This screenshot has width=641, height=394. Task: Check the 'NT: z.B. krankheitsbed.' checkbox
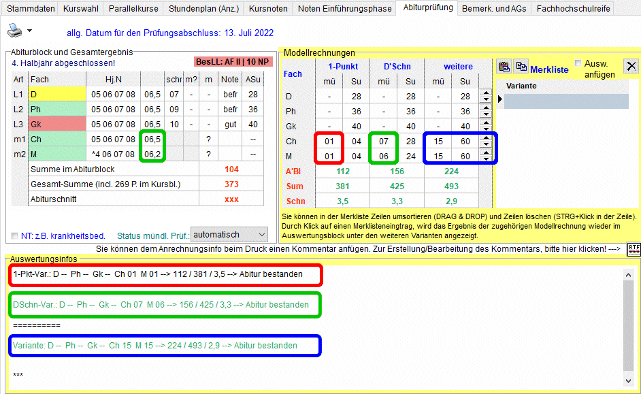tap(15, 236)
